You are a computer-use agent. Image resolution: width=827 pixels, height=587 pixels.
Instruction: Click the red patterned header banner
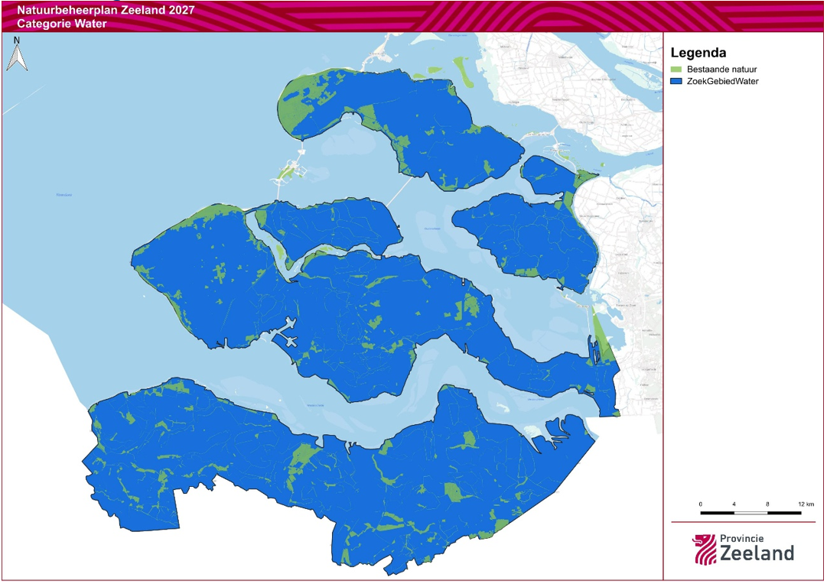point(413,16)
